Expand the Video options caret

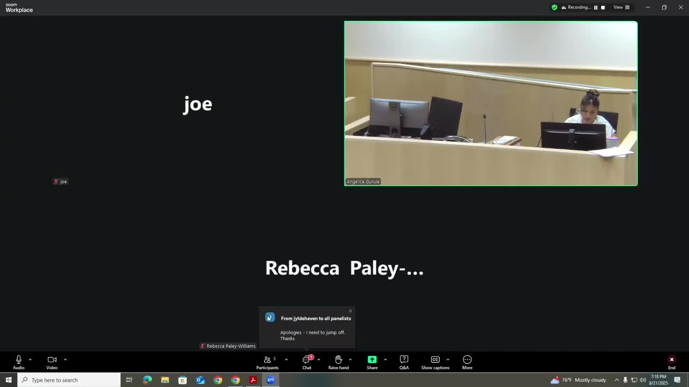pyautogui.click(x=65, y=360)
